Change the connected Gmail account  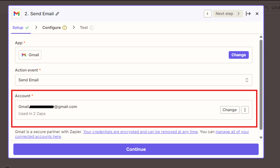tap(230, 110)
